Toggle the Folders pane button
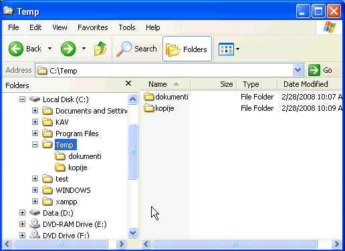 pos(187,49)
